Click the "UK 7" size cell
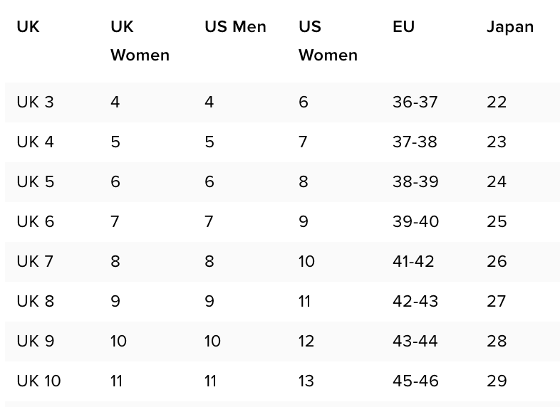The image size is (560, 407). tap(35, 261)
